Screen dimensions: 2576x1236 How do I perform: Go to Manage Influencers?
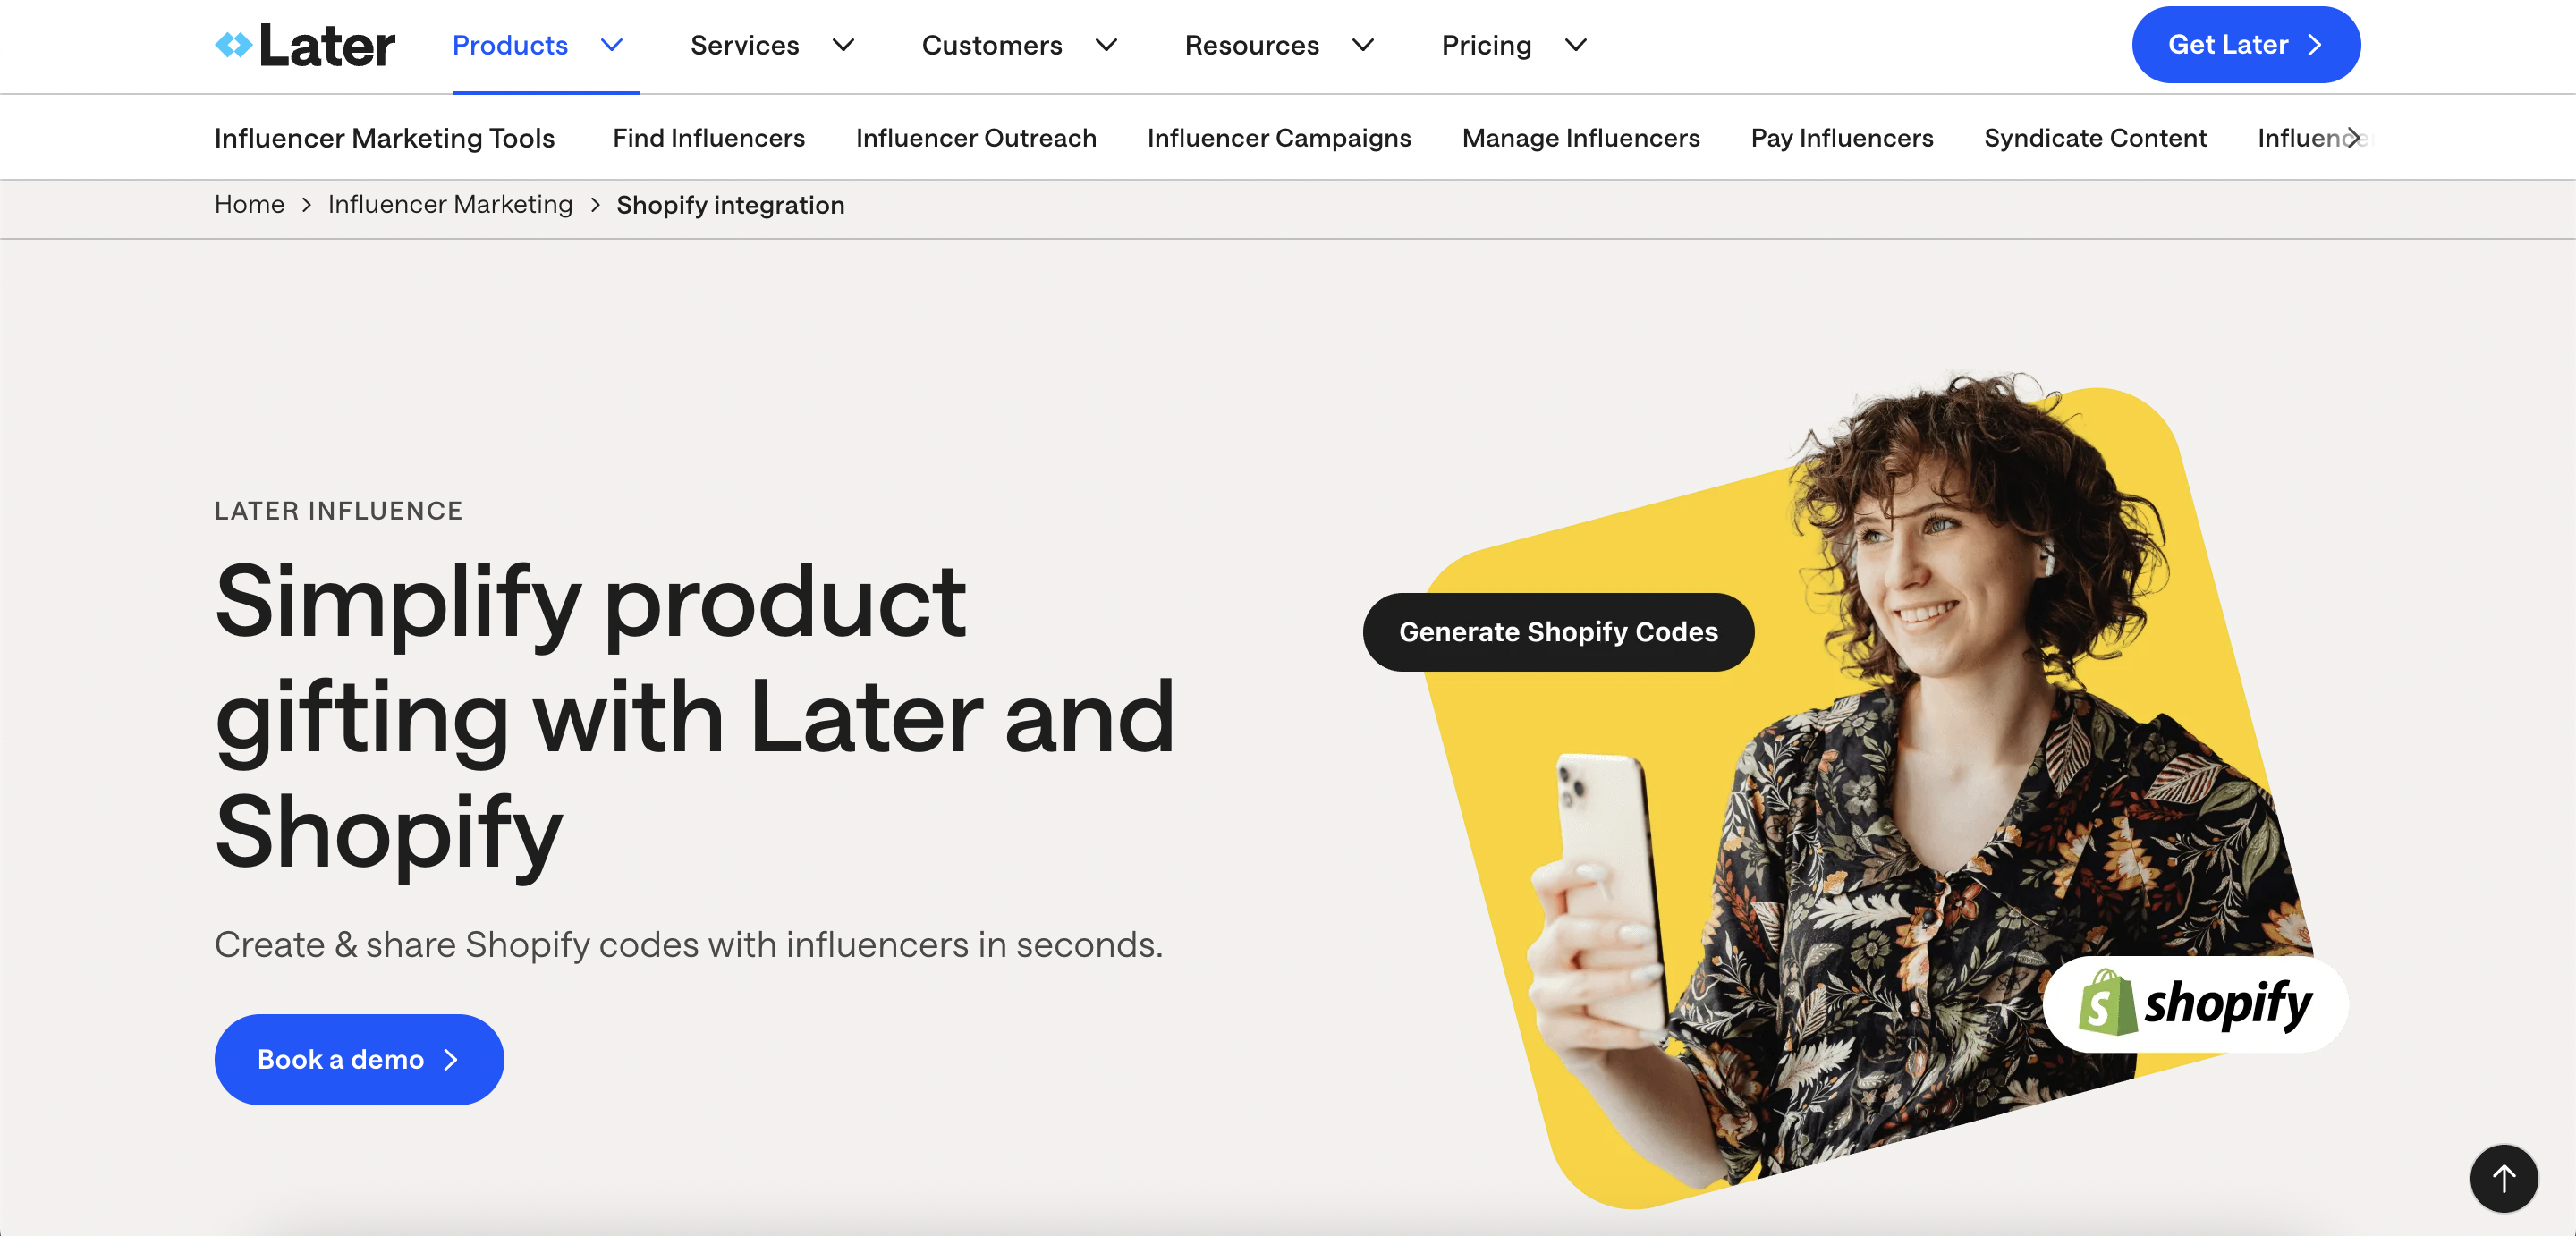pos(1580,138)
